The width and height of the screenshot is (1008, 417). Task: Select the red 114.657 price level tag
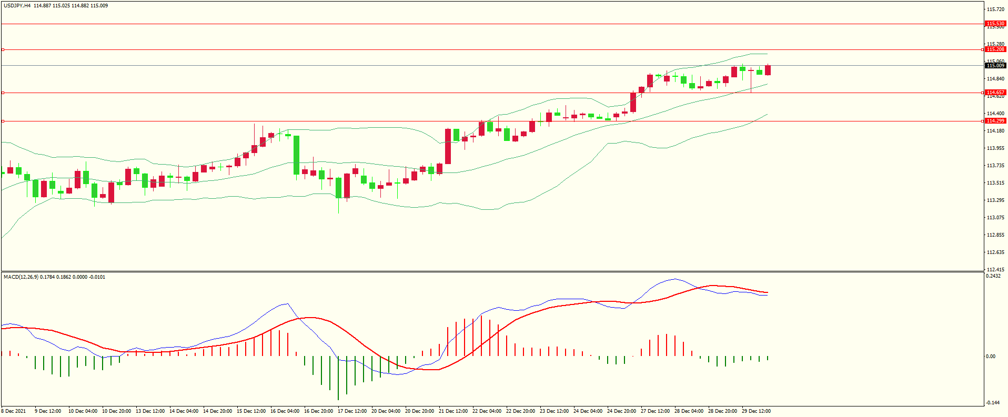[995, 93]
